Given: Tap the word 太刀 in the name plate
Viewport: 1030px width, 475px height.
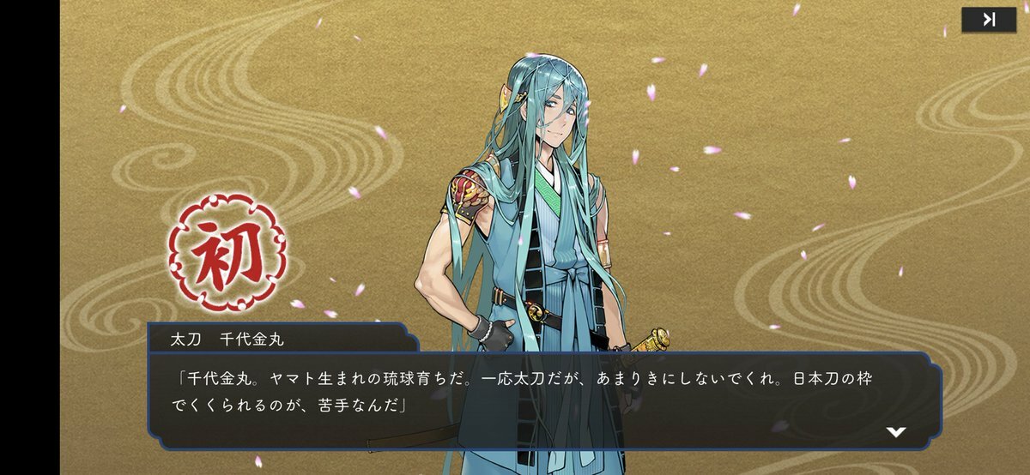Looking at the screenshot, I should pos(185,339).
